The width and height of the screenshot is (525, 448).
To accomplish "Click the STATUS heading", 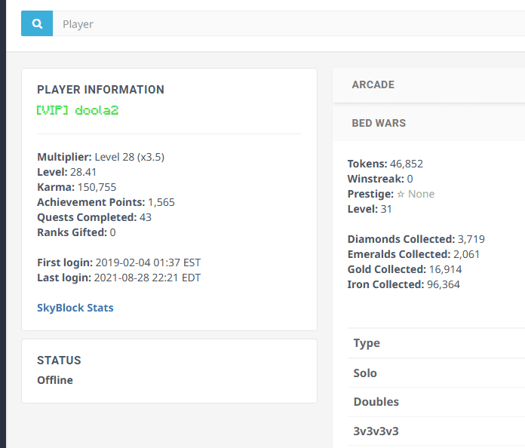I will tap(59, 361).
